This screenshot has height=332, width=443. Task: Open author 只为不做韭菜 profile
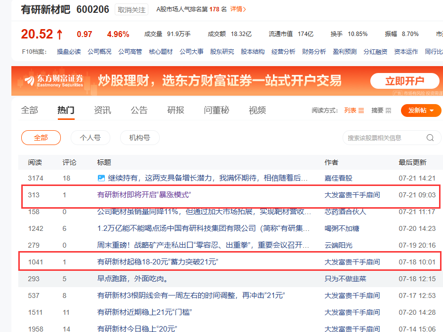[345, 279]
